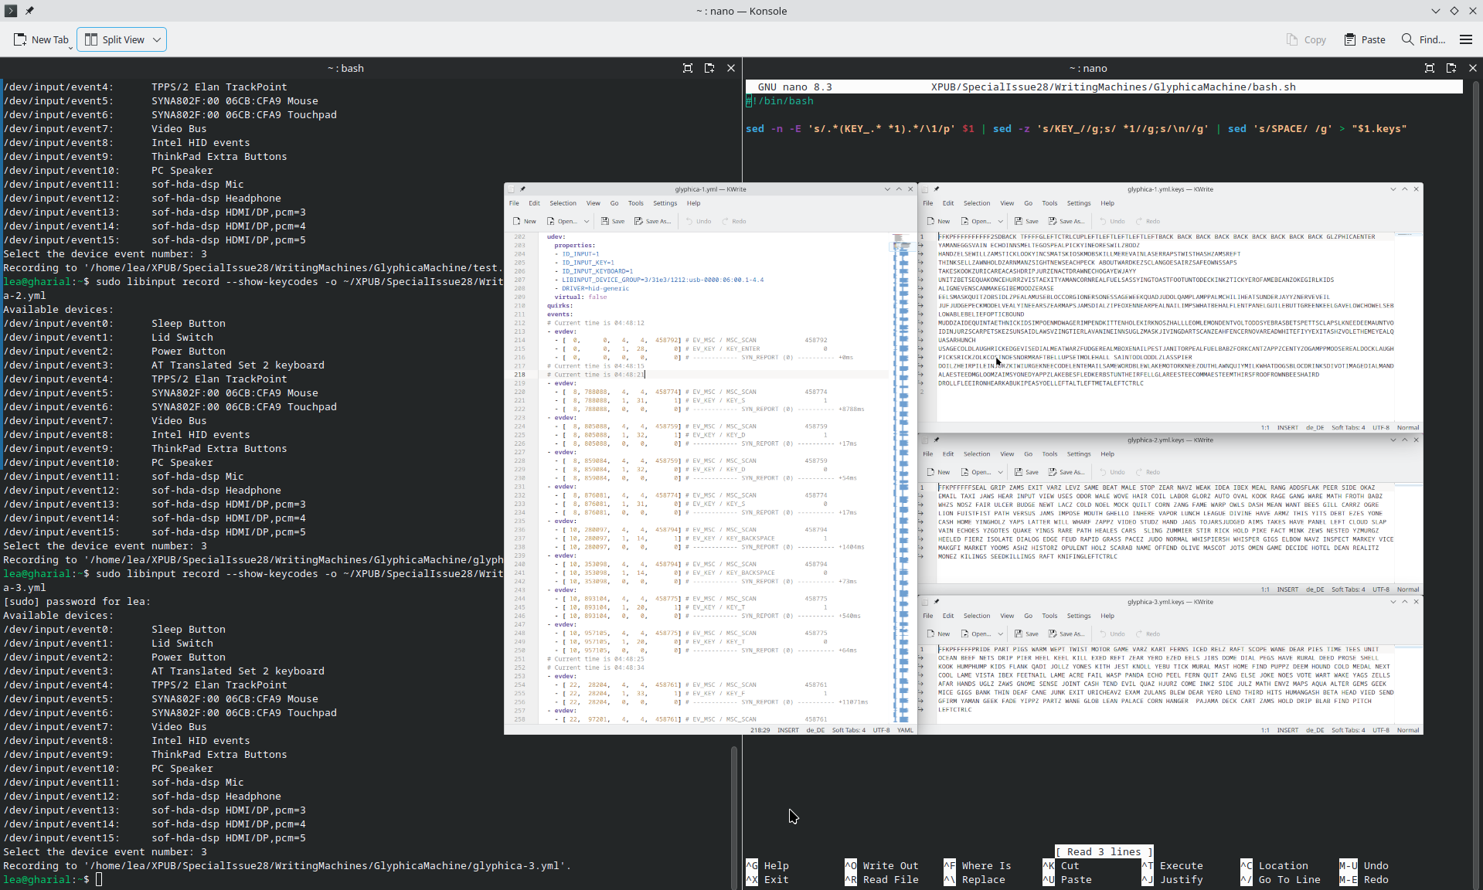
Task: Click de_DE language in glyphica-2.yml.keys status bar
Action: point(1315,589)
